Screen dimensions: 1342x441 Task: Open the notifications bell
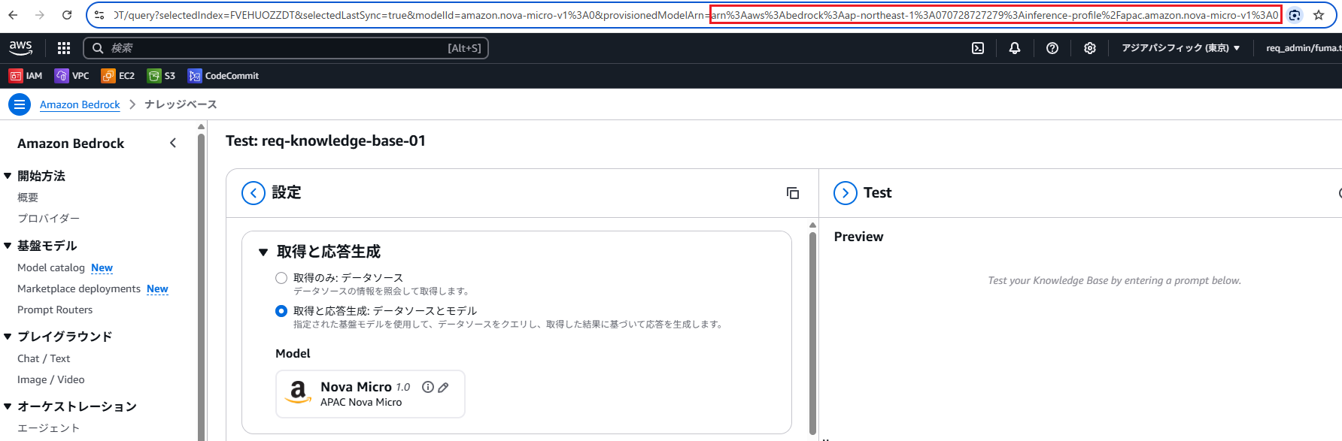coord(1015,48)
